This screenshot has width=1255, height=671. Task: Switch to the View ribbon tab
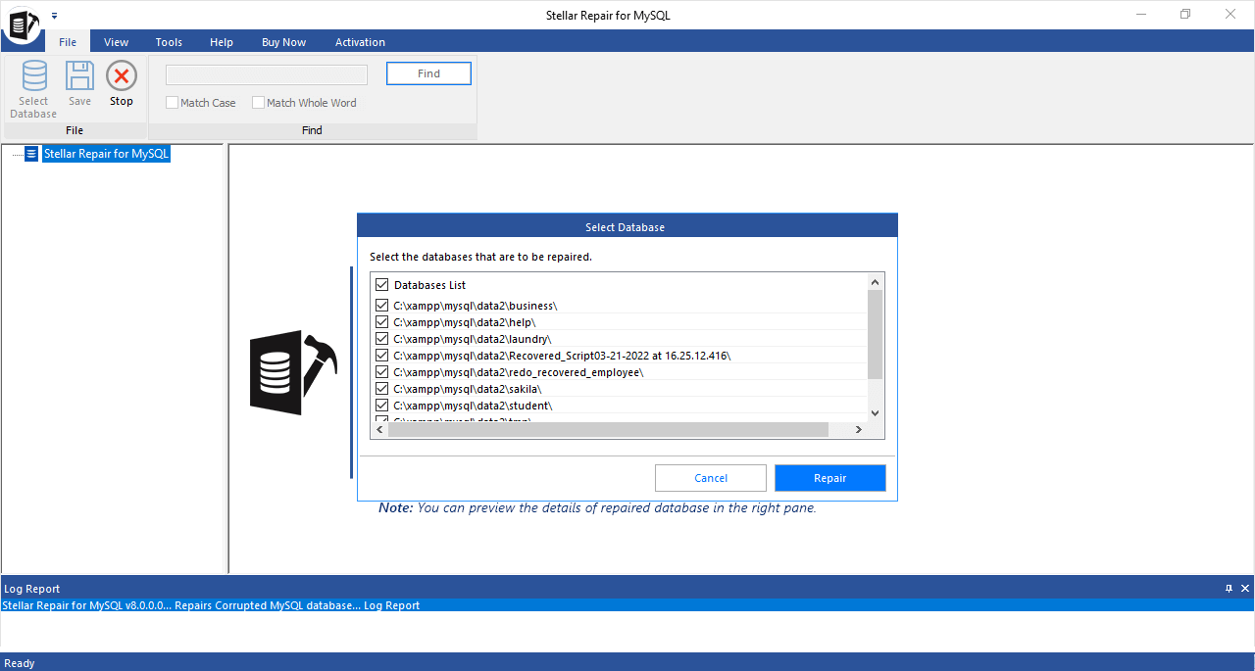117,42
